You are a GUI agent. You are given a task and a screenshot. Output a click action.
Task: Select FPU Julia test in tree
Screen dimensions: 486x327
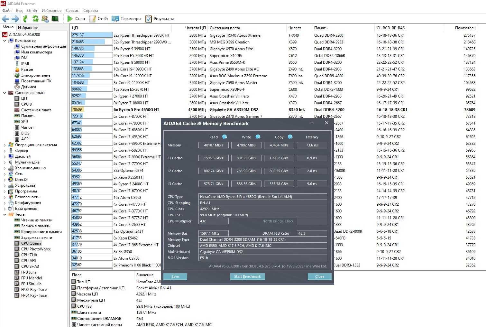29,272
